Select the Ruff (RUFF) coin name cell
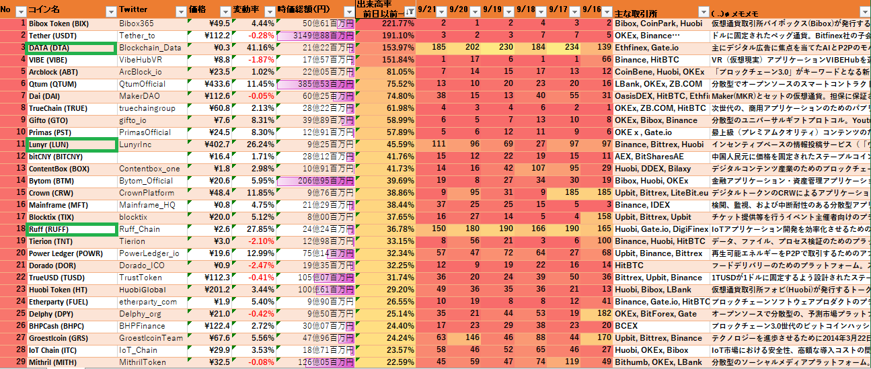 tap(71, 229)
